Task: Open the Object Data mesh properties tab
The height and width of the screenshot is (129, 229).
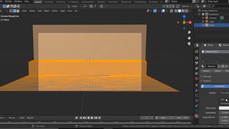Action: pos(196,111)
